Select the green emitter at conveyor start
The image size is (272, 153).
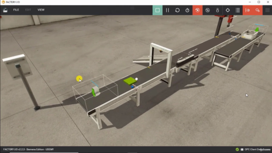95,91
